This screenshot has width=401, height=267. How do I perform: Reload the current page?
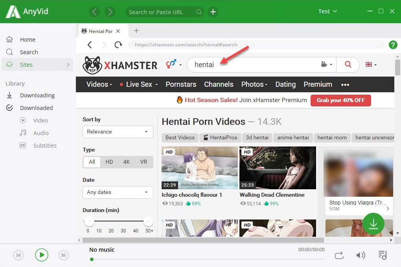(118, 45)
